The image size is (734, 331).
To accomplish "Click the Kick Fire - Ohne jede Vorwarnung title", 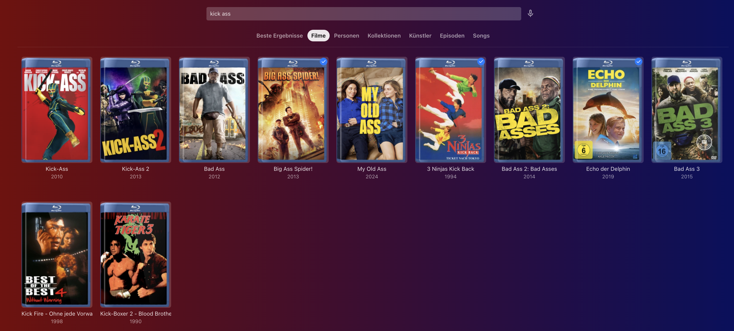I will 57,314.
